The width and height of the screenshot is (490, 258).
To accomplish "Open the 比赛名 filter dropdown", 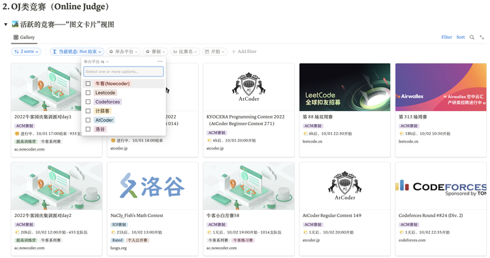I will (x=184, y=52).
